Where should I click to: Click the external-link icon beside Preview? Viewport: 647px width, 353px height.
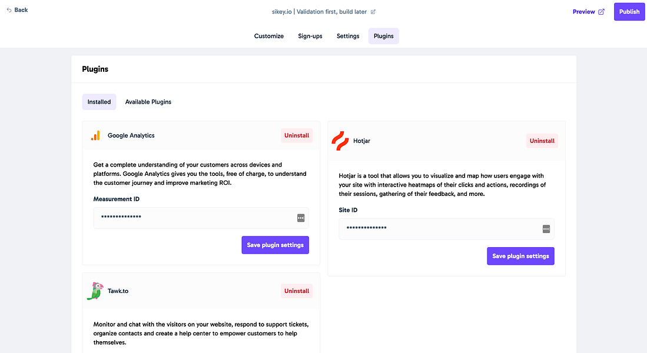pos(602,11)
